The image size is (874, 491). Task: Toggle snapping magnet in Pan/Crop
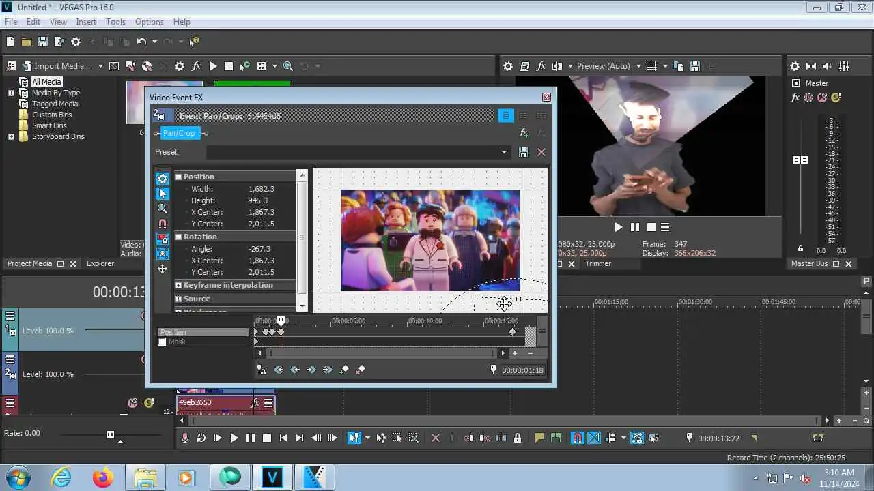pyautogui.click(x=163, y=224)
